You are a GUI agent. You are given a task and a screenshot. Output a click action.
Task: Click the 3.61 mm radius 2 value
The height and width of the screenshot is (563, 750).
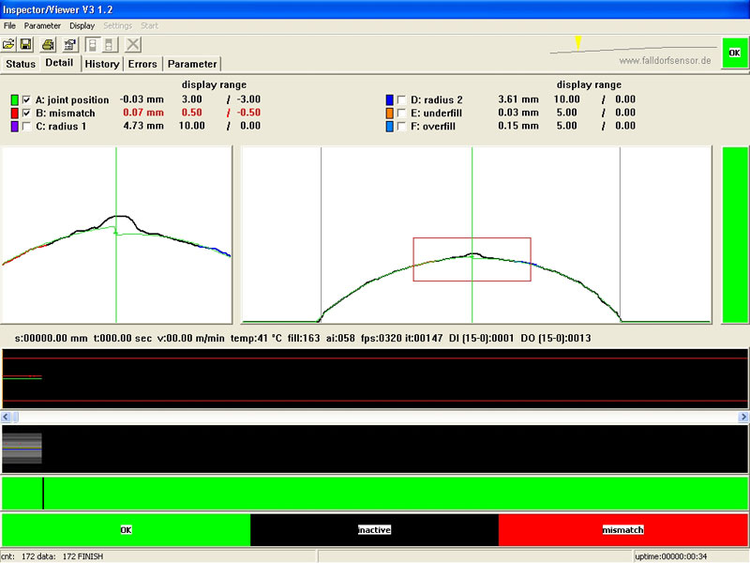(518, 99)
